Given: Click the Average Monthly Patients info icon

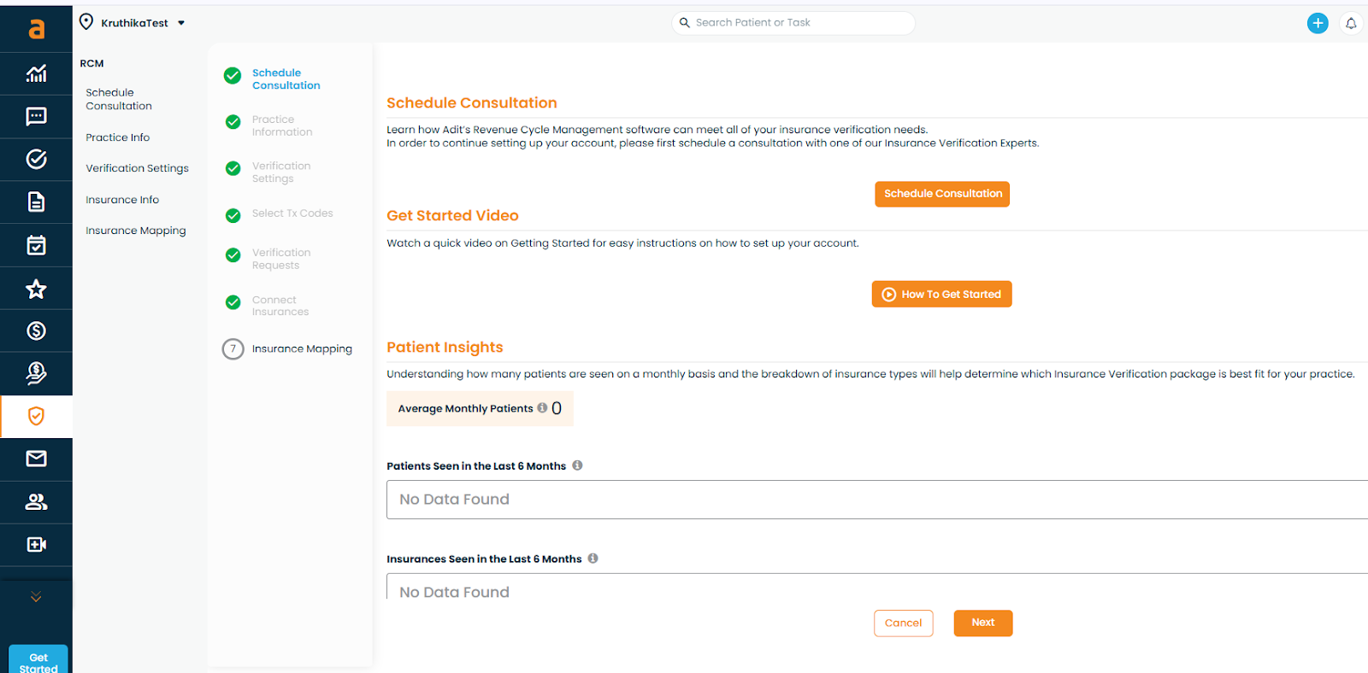Looking at the screenshot, I should (x=542, y=408).
